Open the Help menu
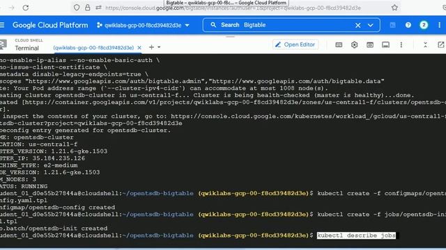The image size is (446, 250). [408, 25]
